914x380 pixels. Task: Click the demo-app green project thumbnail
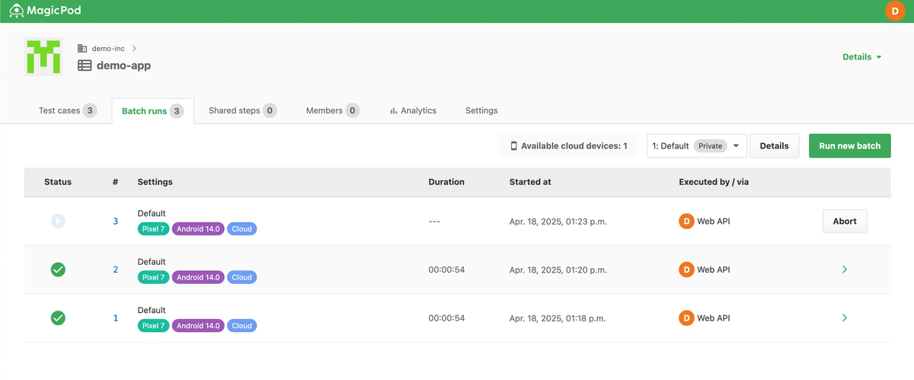point(43,56)
